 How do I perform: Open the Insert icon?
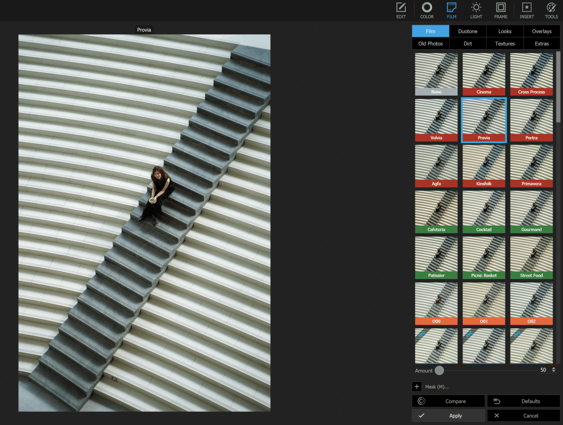[x=526, y=10]
